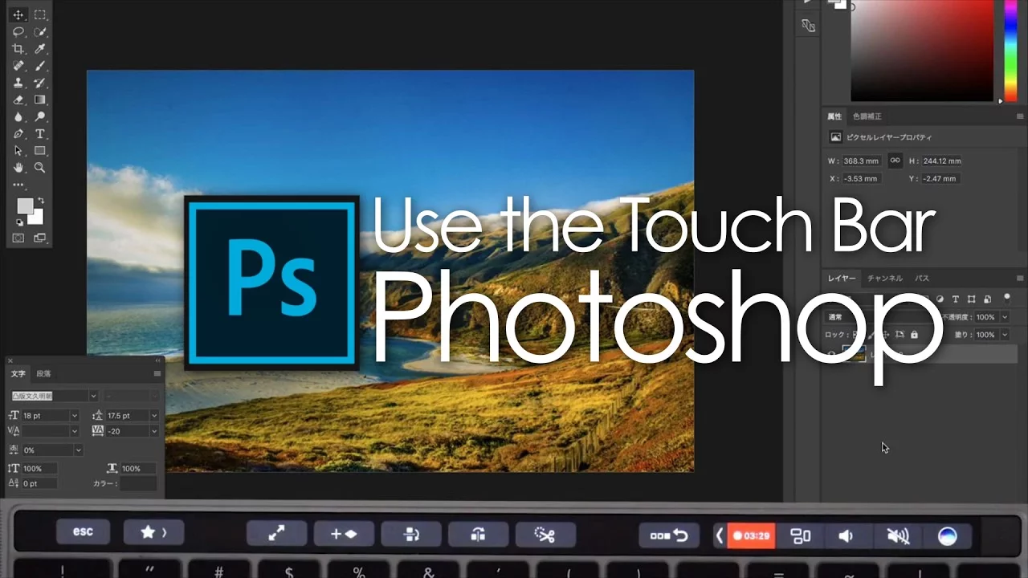Open the font family dropdown arrow
This screenshot has width=1028, height=578.
[93, 396]
